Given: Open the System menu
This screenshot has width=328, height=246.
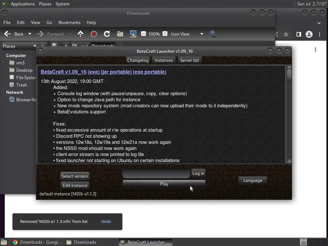Looking at the screenshot, I should [x=62, y=4].
